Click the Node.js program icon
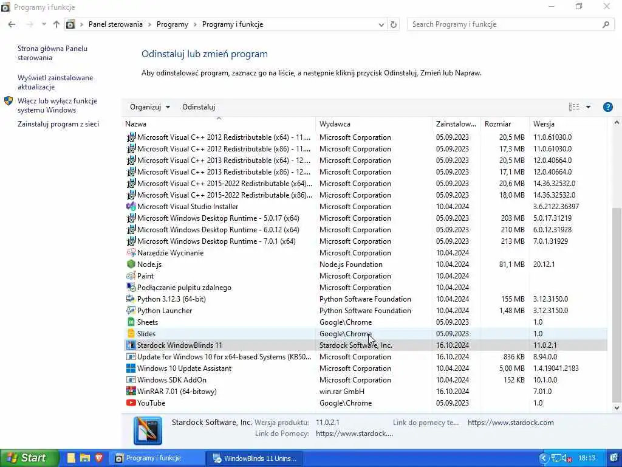Viewport: 622px width, 467px height. tap(131, 264)
